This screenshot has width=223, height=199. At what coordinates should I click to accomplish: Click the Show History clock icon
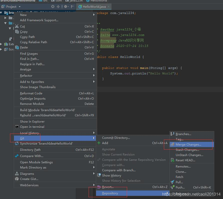(x=99, y=175)
